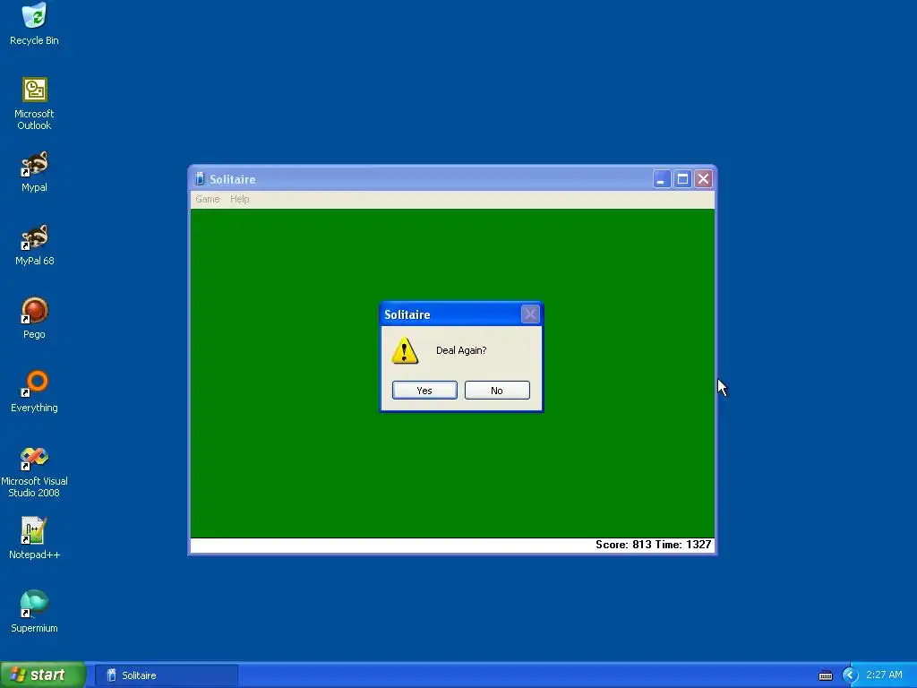The image size is (917, 688).
Task: Click No in the Deal Again dialog
Action: 497,391
